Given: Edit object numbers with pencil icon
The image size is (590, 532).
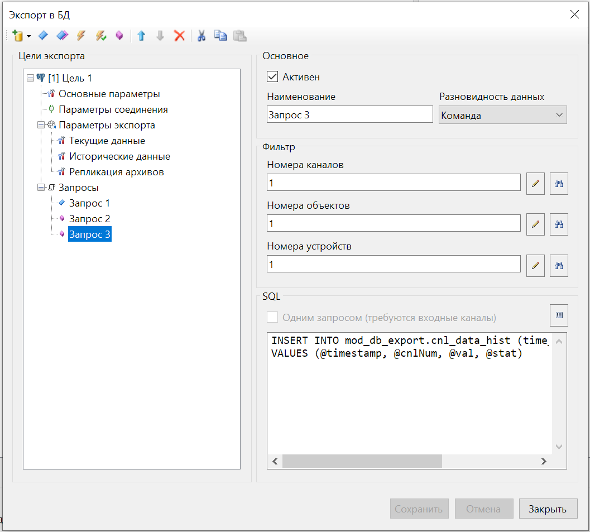Looking at the screenshot, I should click(535, 224).
